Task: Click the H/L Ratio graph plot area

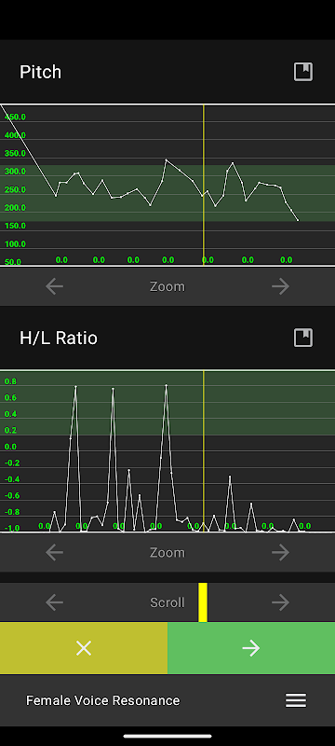Action: (167, 451)
